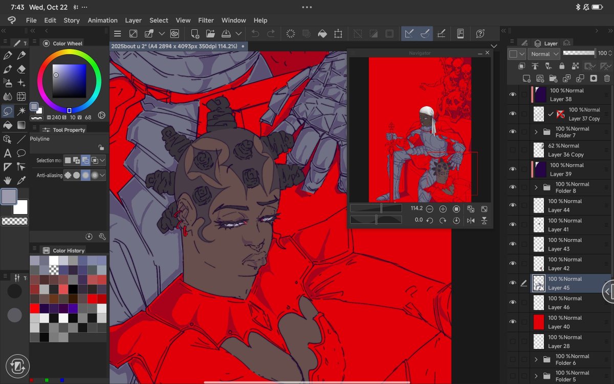The image size is (614, 384).
Task: Select the Operation object tool
Action: (8, 139)
